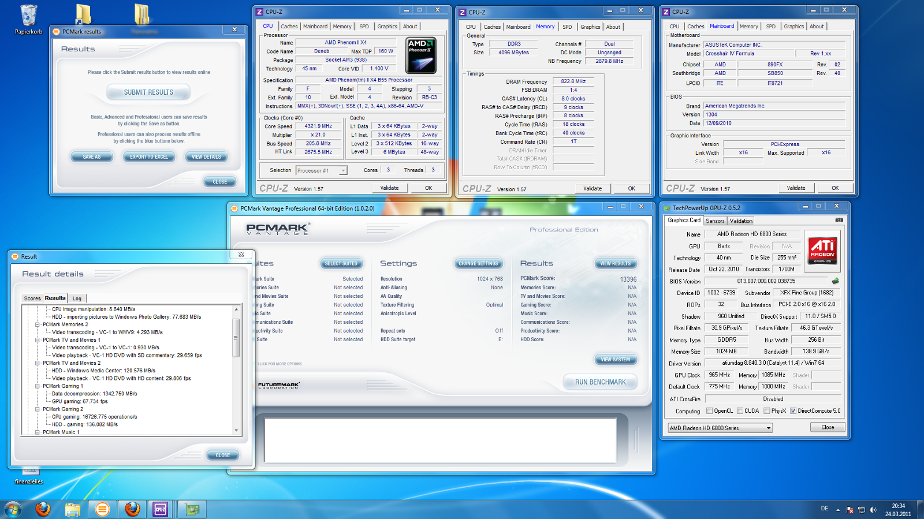Click the GPU-Z taskbar icon

[x=192, y=509]
